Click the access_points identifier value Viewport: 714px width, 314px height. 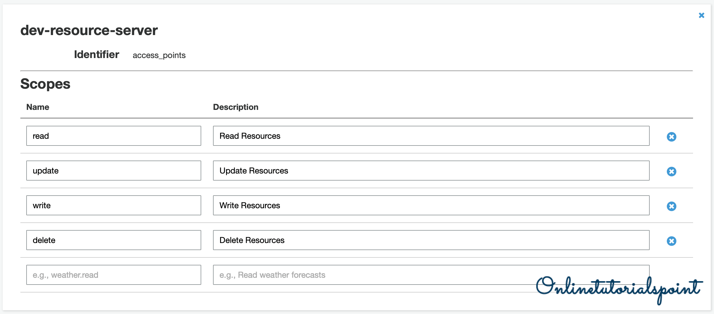click(x=159, y=55)
